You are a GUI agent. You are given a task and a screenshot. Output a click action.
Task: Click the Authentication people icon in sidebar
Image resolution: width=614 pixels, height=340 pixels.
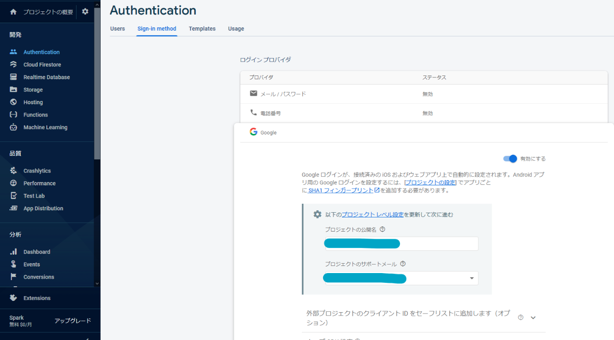(x=13, y=52)
